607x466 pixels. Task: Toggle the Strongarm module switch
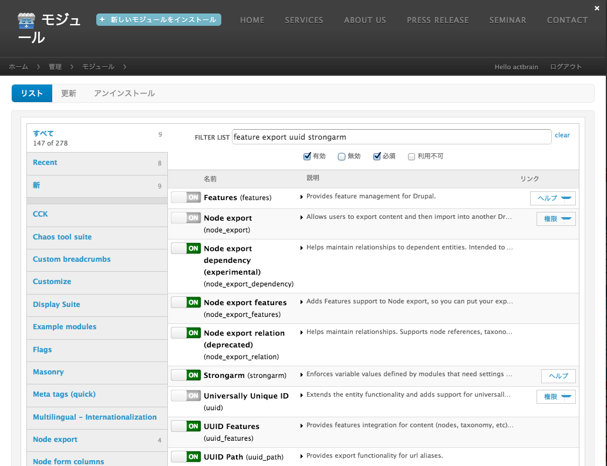point(186,375)
